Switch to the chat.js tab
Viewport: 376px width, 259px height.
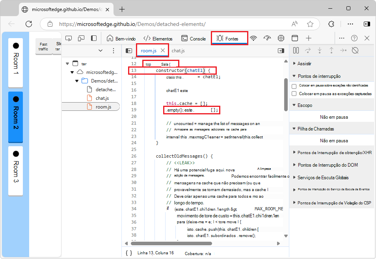[179, 50]
